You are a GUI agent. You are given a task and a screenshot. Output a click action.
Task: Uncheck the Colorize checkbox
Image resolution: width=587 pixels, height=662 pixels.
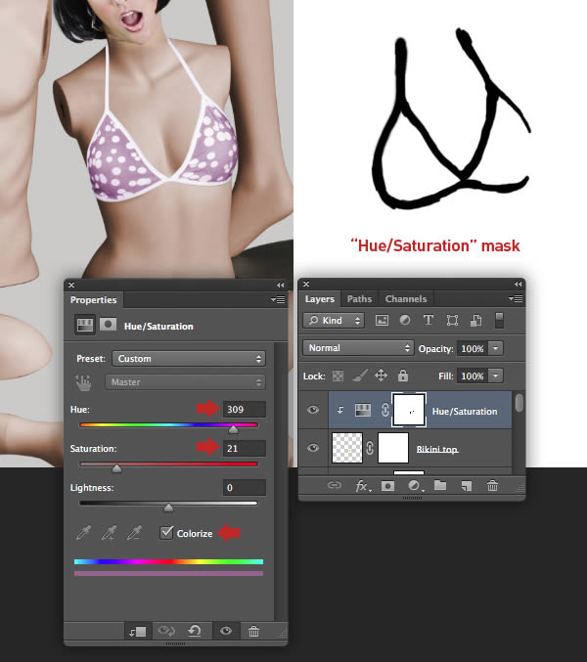(x=167, y=532)
